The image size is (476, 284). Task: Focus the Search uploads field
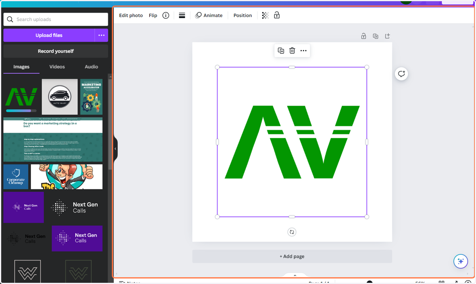56,19
